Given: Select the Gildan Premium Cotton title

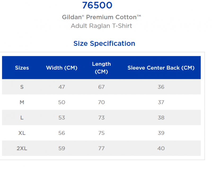Looking at the screenshot, I should click(101, 17).
